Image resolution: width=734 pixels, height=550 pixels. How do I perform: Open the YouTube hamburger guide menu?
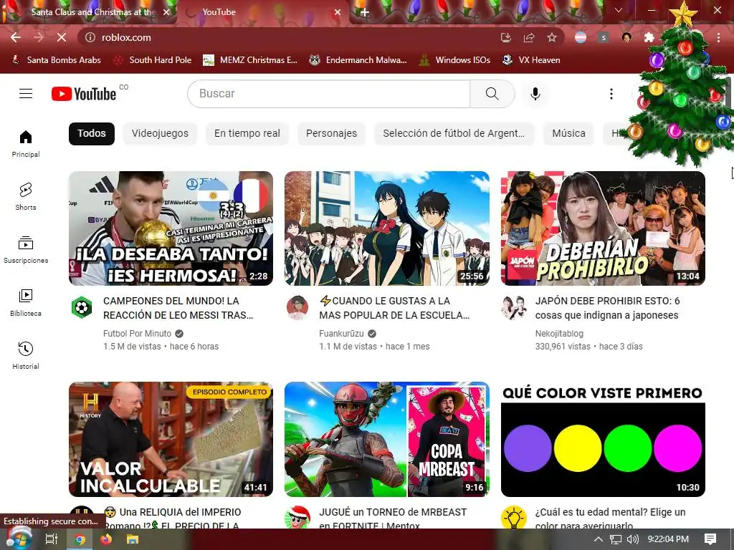tap(26, 94)
